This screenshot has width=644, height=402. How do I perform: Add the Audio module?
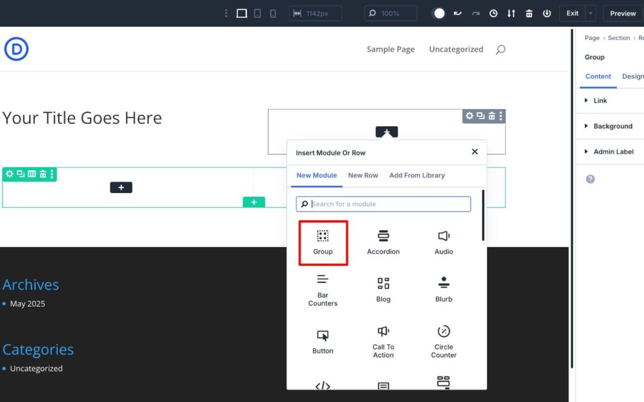(444, 242)
